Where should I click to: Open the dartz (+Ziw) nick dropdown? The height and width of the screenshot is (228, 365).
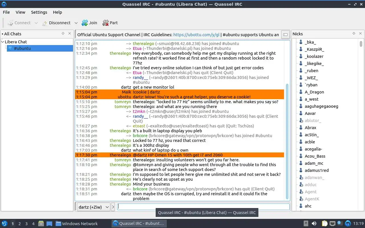pyautogui.click(x=93, y=207)
